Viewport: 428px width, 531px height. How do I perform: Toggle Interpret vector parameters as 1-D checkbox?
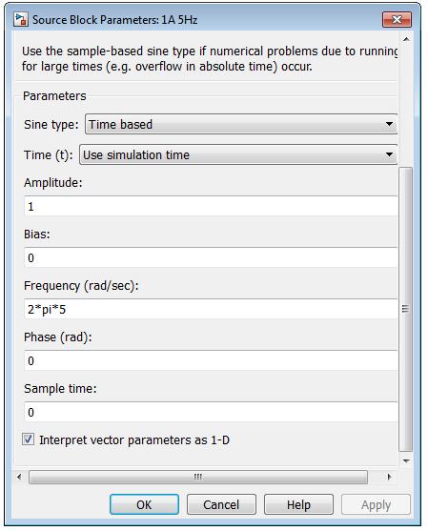pos(28,439)
